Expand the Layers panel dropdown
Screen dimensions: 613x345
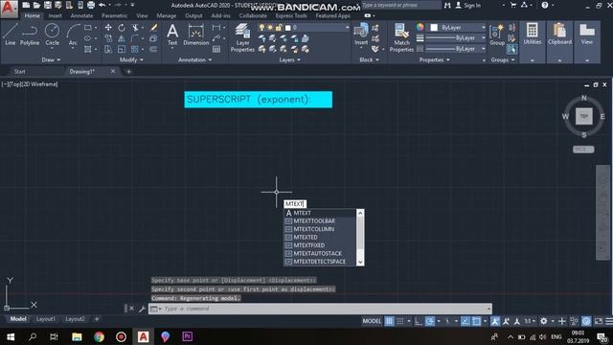(289, 59)
